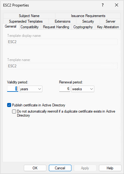This screenshot has width=124, height=174.
Task: Open the Subject Name tab
Action: point(29,16)
